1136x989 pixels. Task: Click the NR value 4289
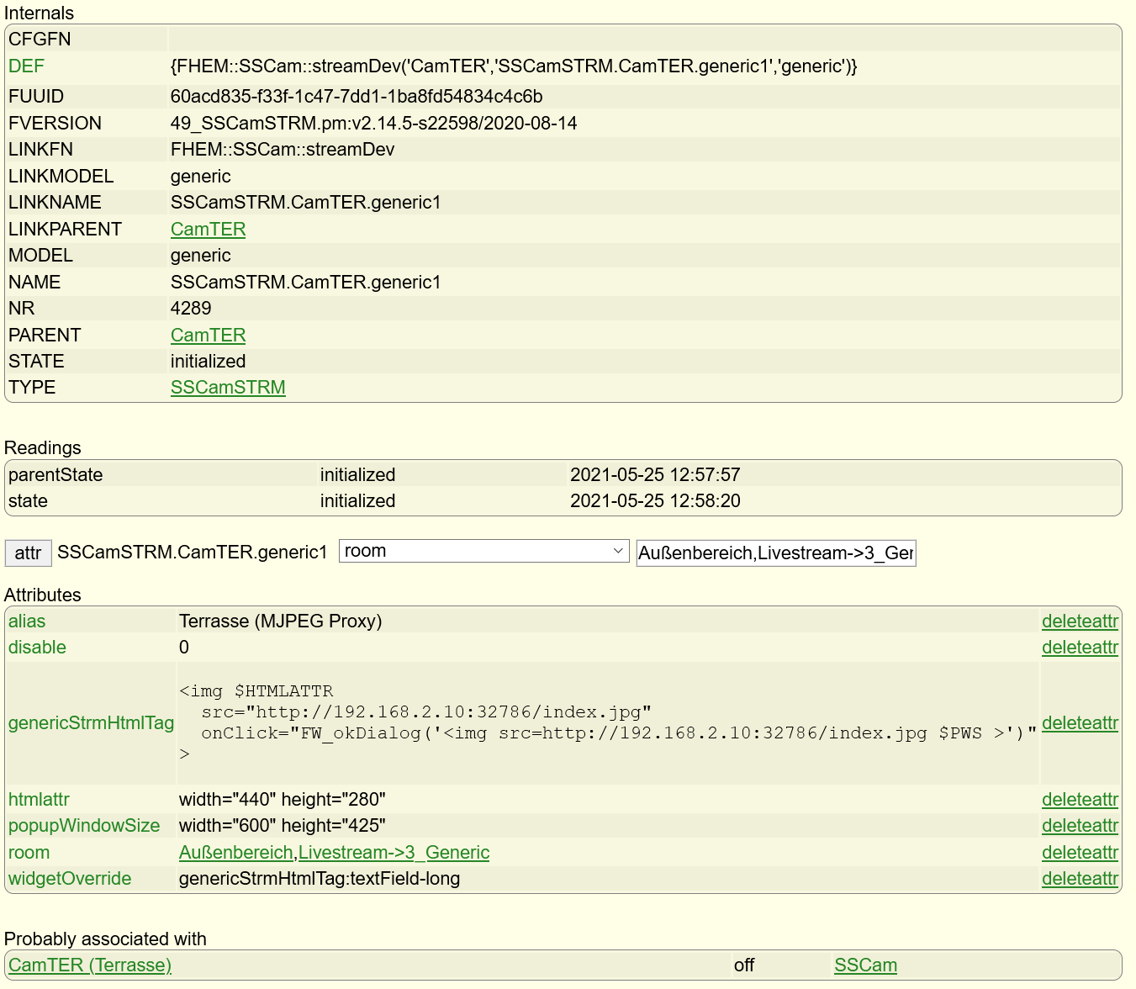pyautogui.click(x=191, y=309)
